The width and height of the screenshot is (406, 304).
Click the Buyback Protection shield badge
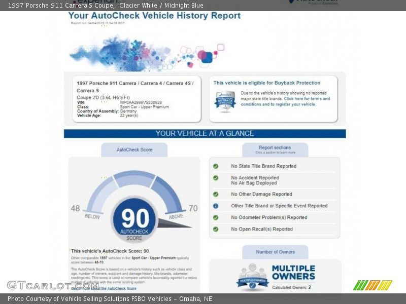(x=225, y=101)
